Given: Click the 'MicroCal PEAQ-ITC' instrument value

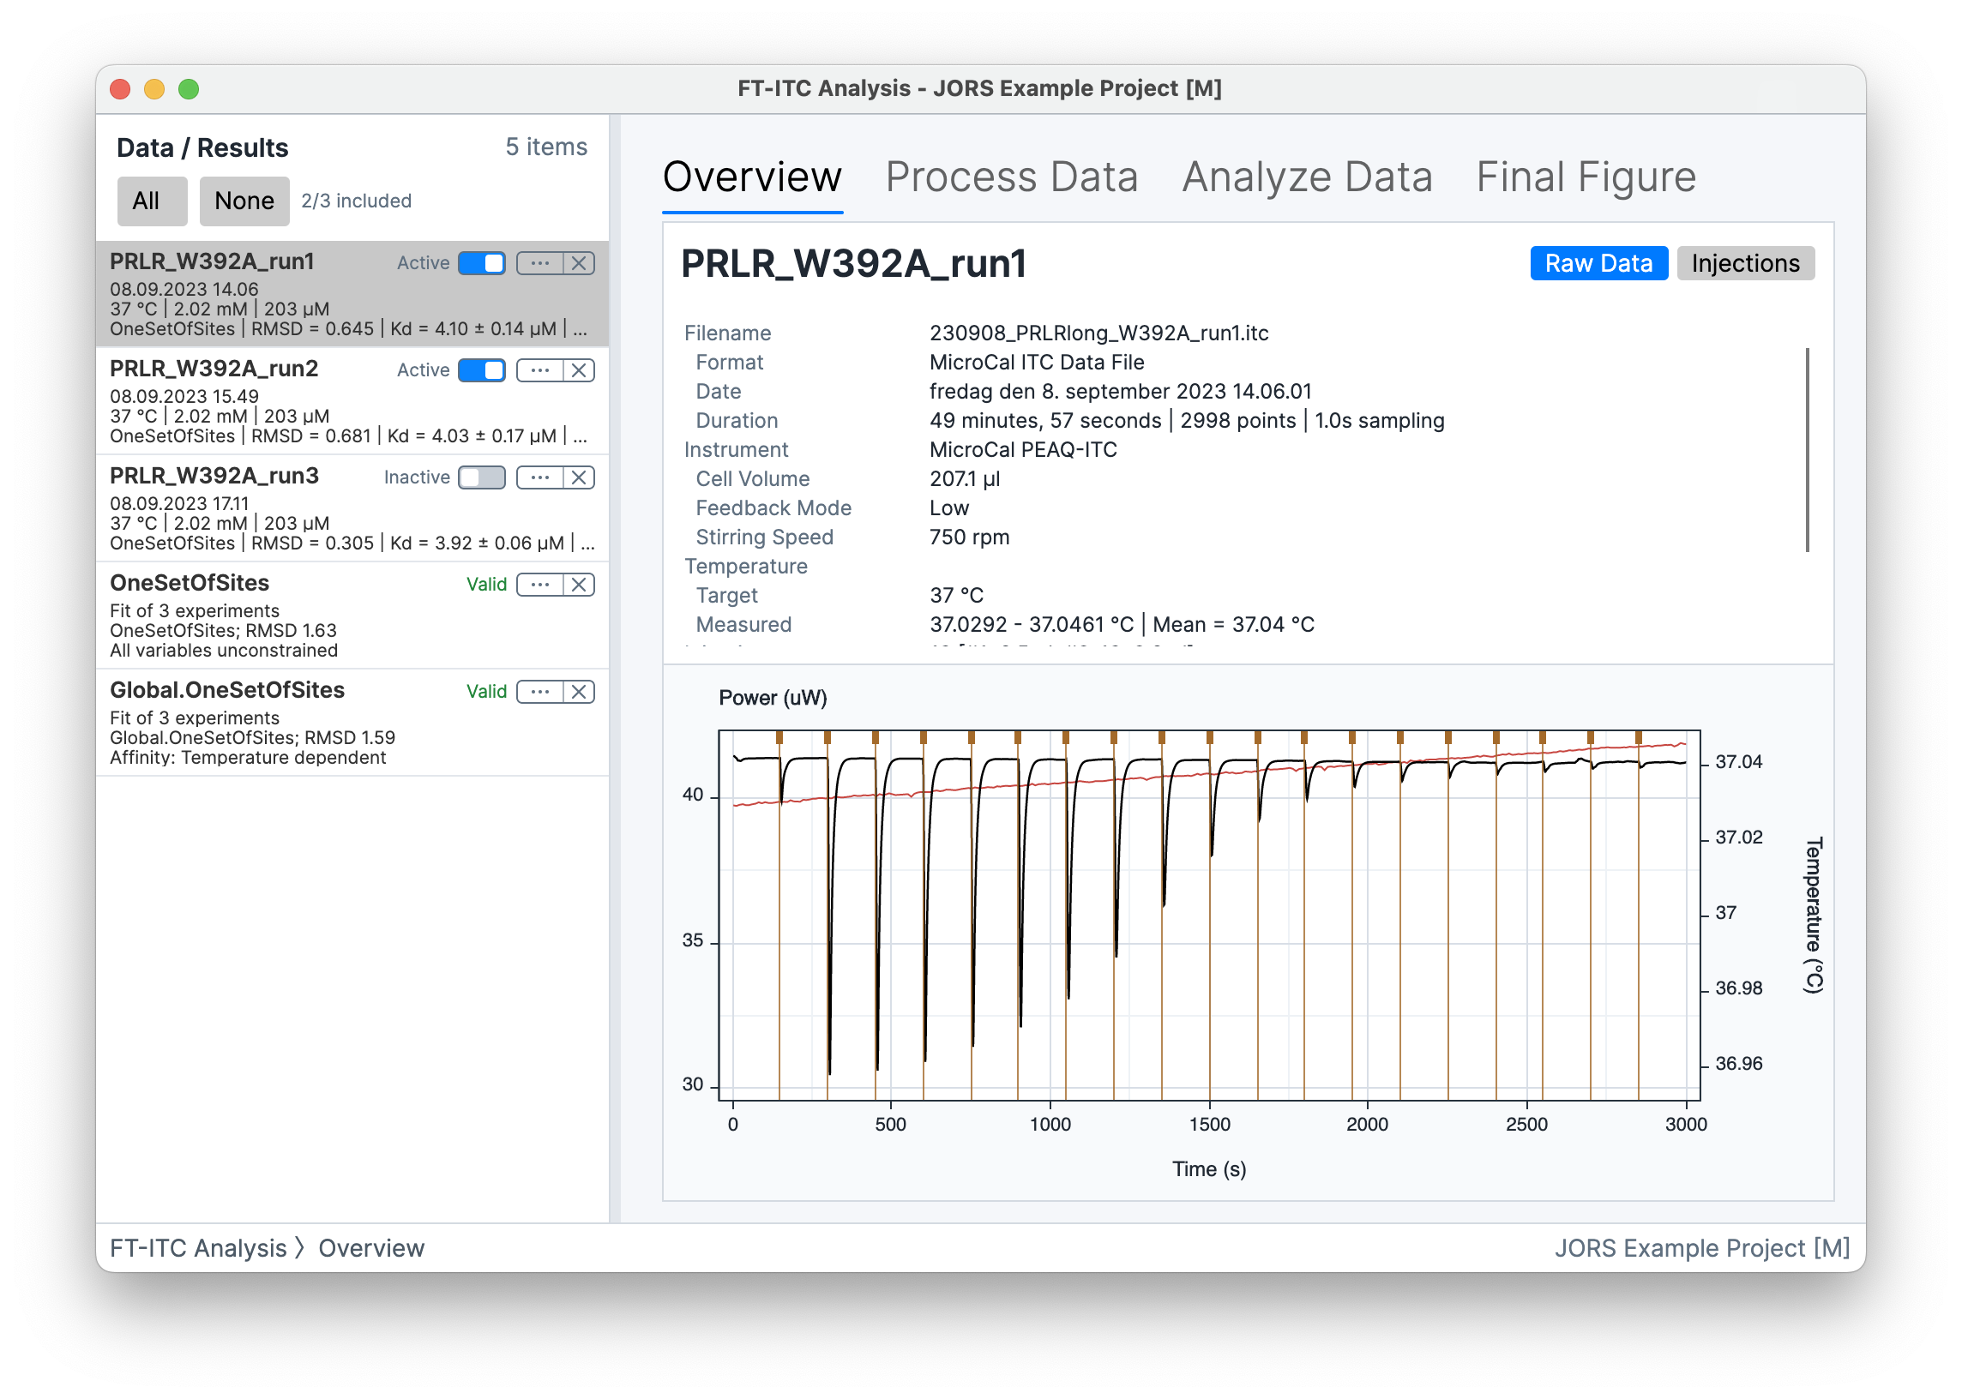Looking at the screenshot, I should 1023,450.
